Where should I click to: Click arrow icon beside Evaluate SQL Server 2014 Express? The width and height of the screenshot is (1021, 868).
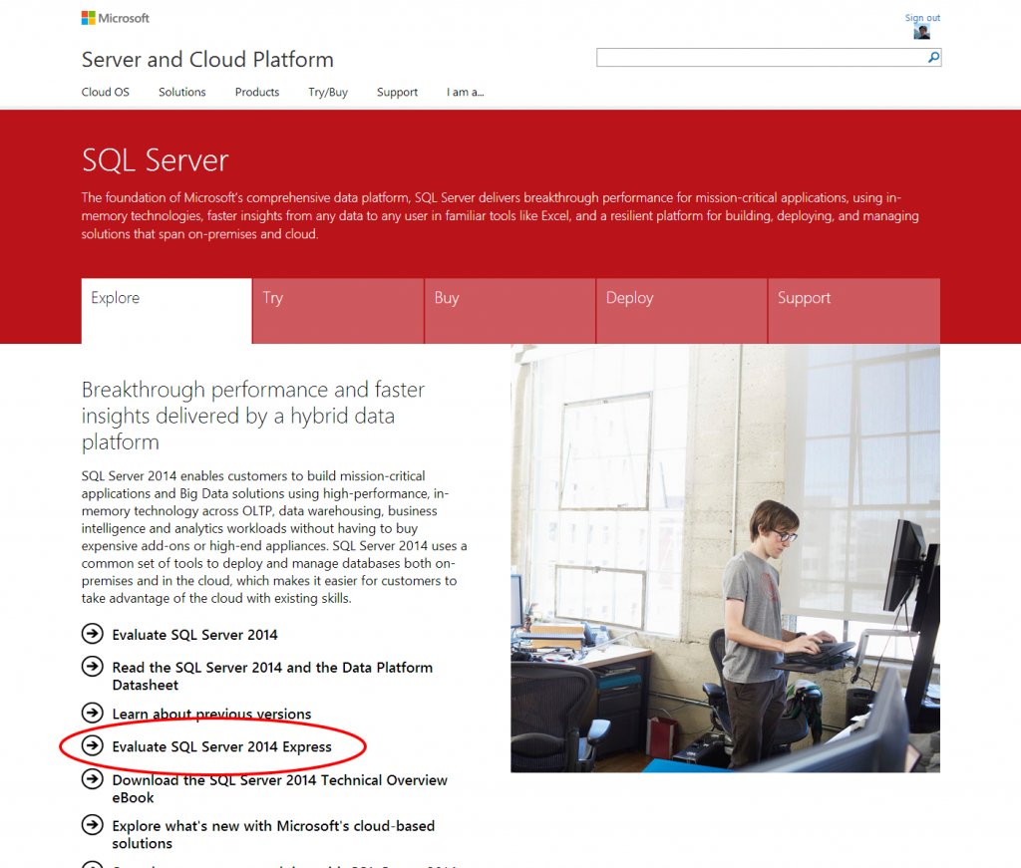click(93, 745)
